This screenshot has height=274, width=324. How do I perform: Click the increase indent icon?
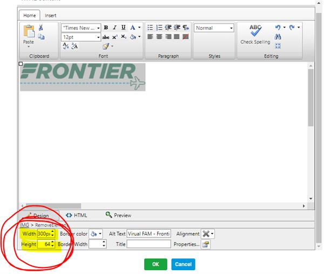[x=177, y=28]
